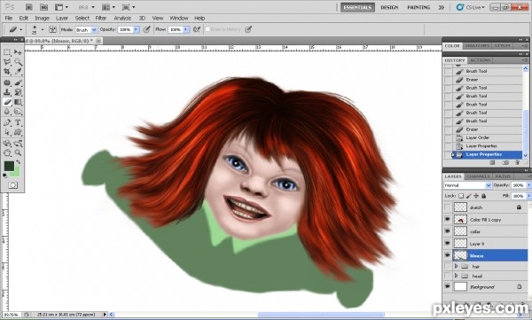Switch to the Channels tab

pyautogui.click(x=478, y=176)
